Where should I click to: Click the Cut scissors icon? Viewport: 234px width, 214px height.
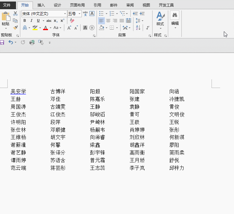coord(15,14)
